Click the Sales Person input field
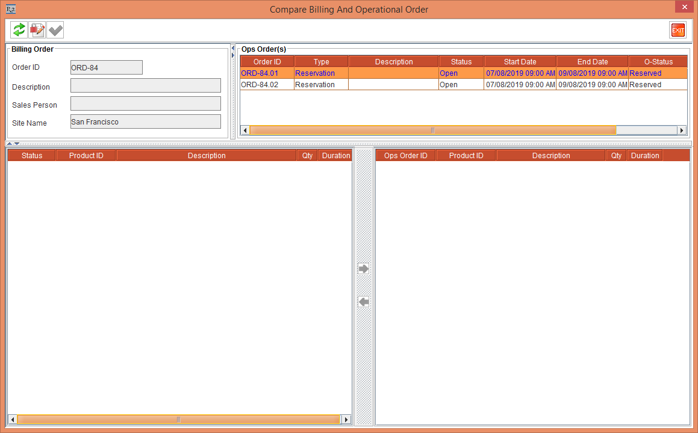 [x=145, y=103]
